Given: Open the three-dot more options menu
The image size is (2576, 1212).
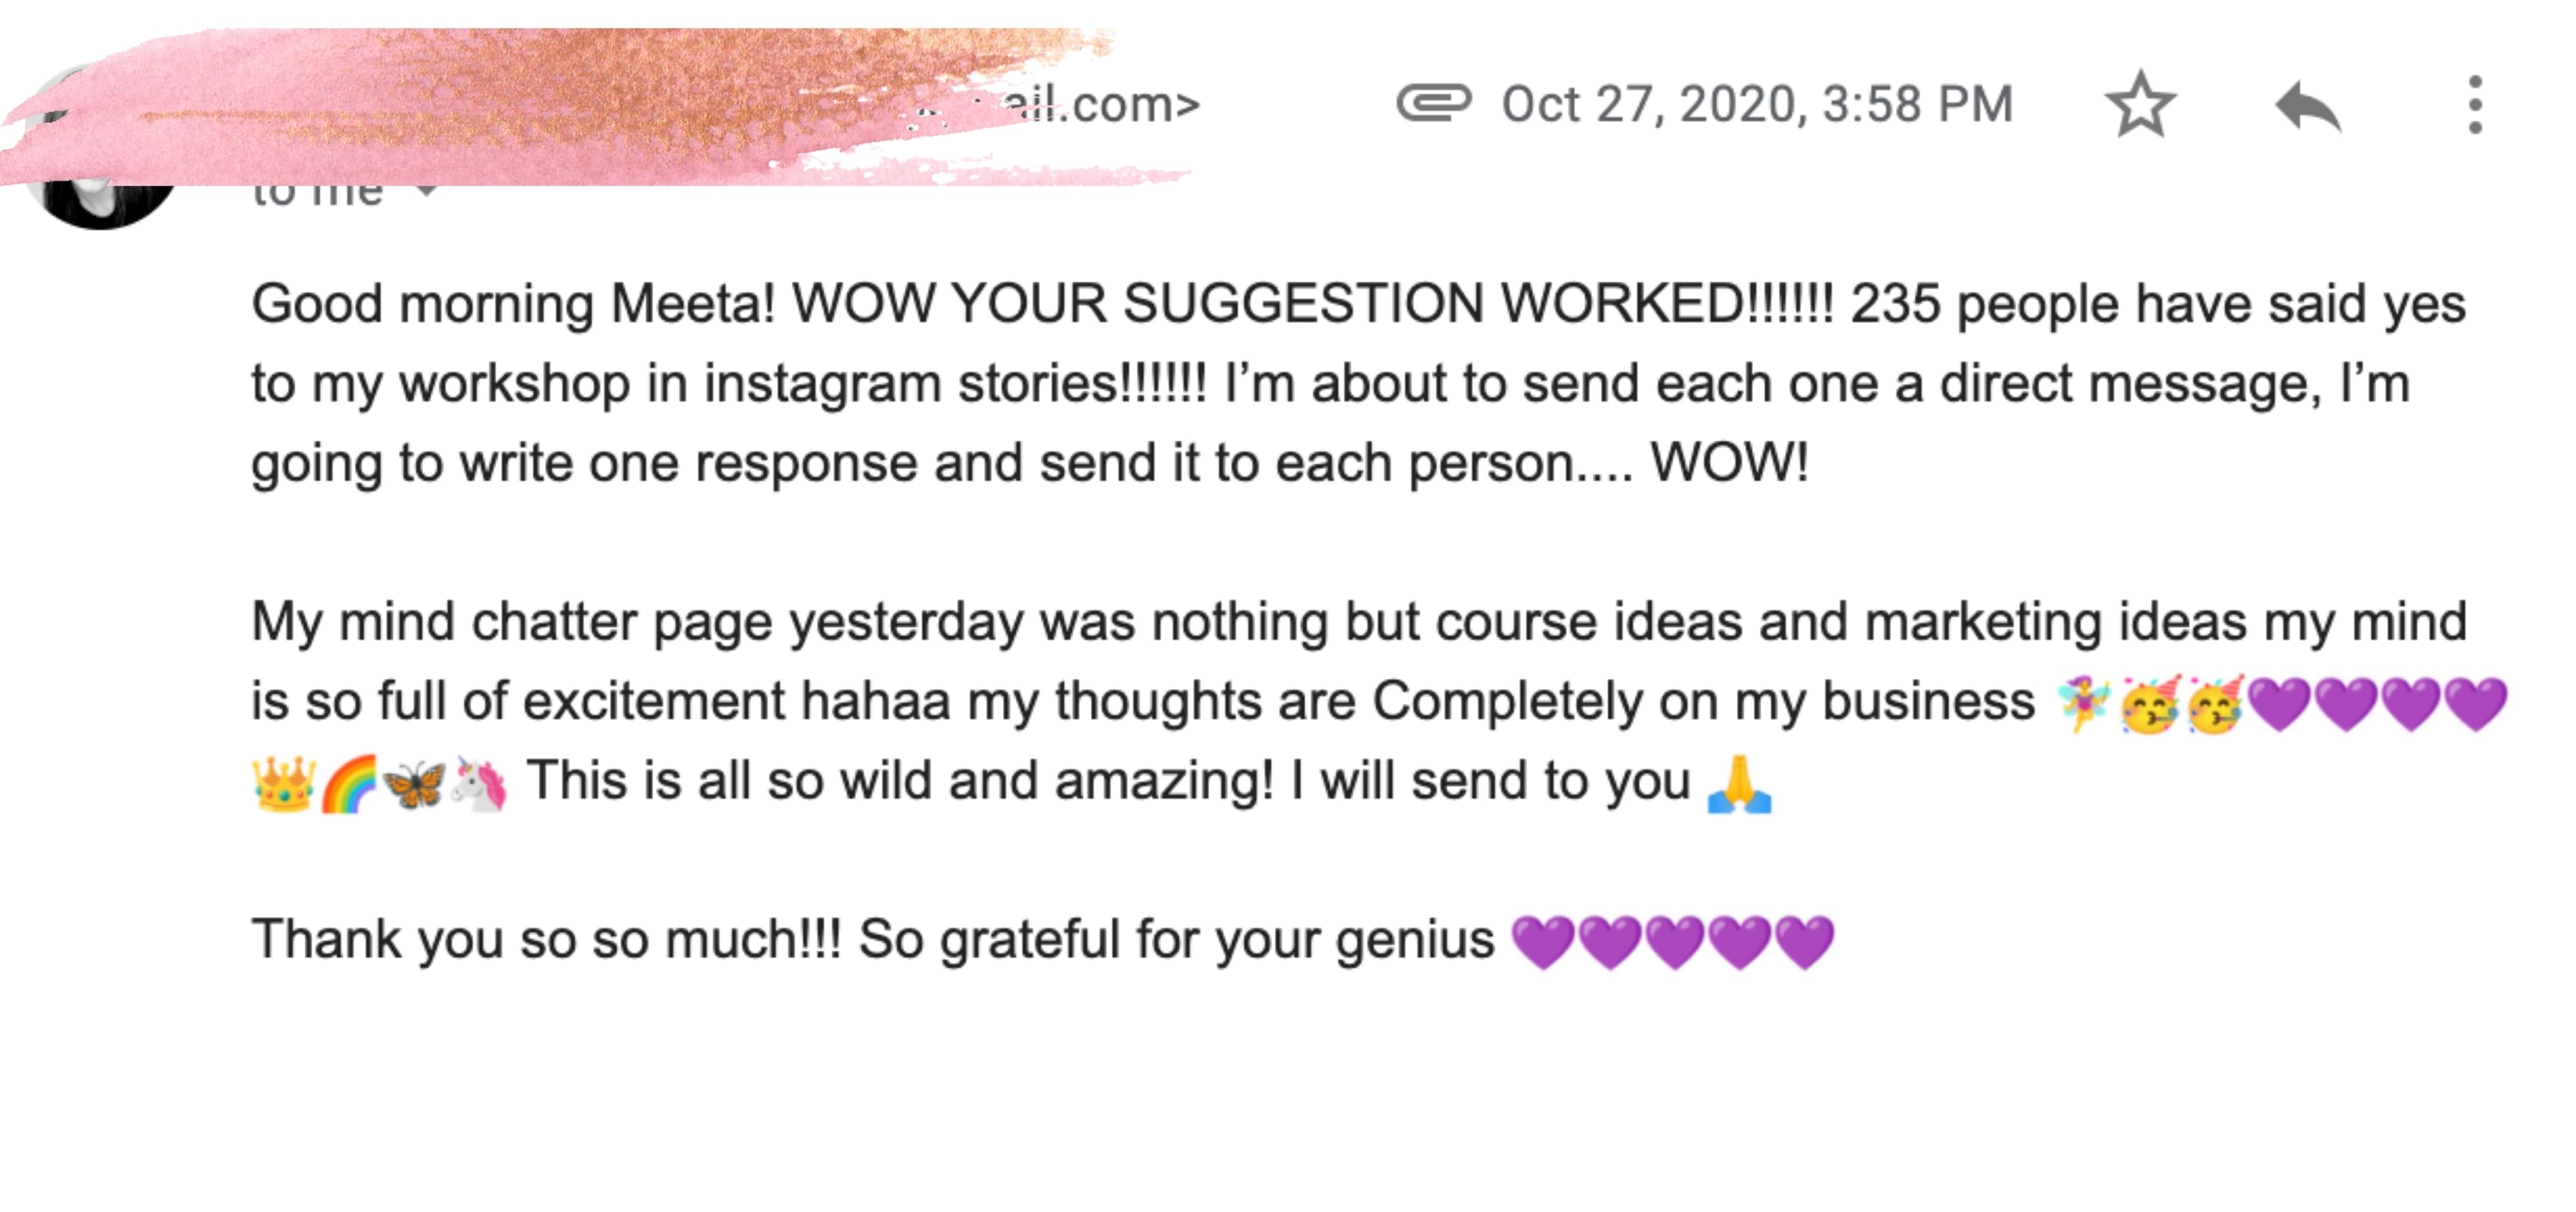Looking at the screenshot, I should [x=2474, y=105].
